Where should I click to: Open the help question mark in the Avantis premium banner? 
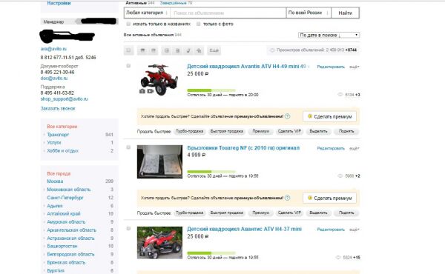288,116
